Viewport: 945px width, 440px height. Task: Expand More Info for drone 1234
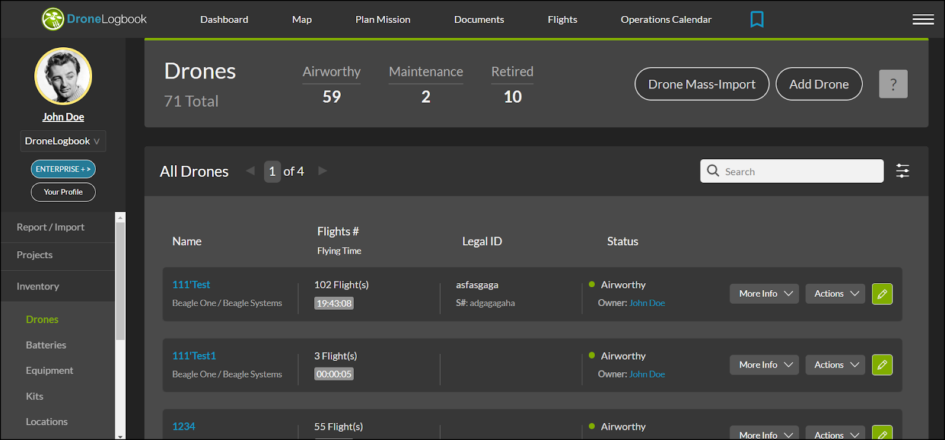pyautogui.click(x=764, y=433)
